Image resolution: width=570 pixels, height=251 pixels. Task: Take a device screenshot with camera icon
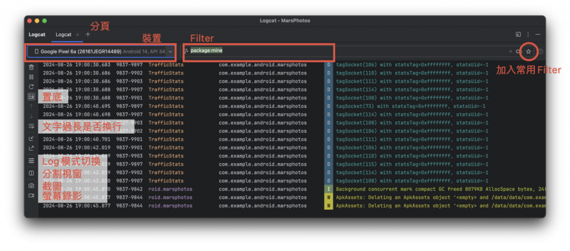click(x=31, y=186)
